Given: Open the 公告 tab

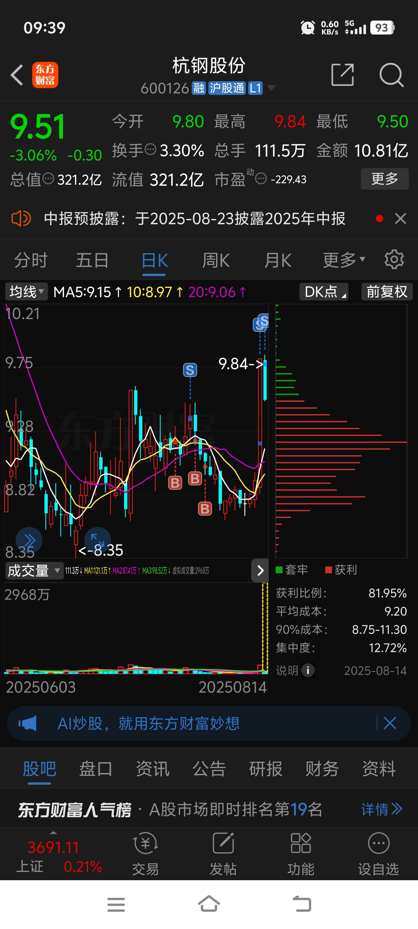Looking at the screenshot, I should (209, 768).
